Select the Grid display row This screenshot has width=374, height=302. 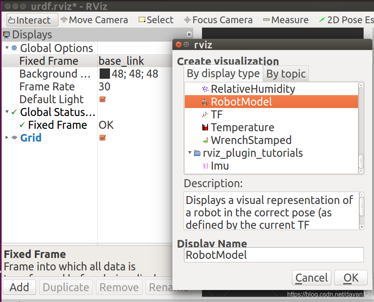click(31, 138)
